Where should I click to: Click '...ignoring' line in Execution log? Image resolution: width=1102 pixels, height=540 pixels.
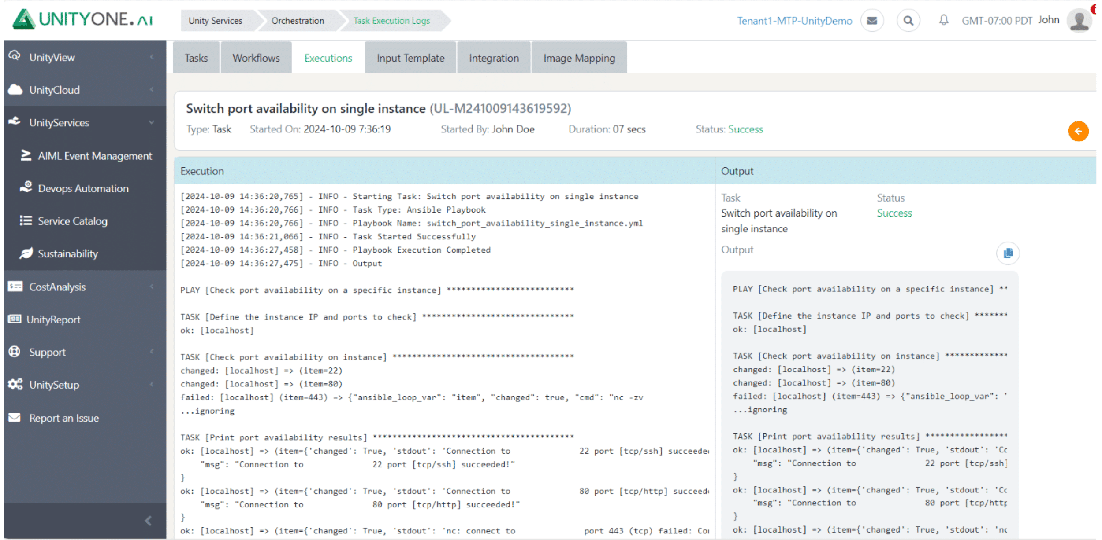207,411
